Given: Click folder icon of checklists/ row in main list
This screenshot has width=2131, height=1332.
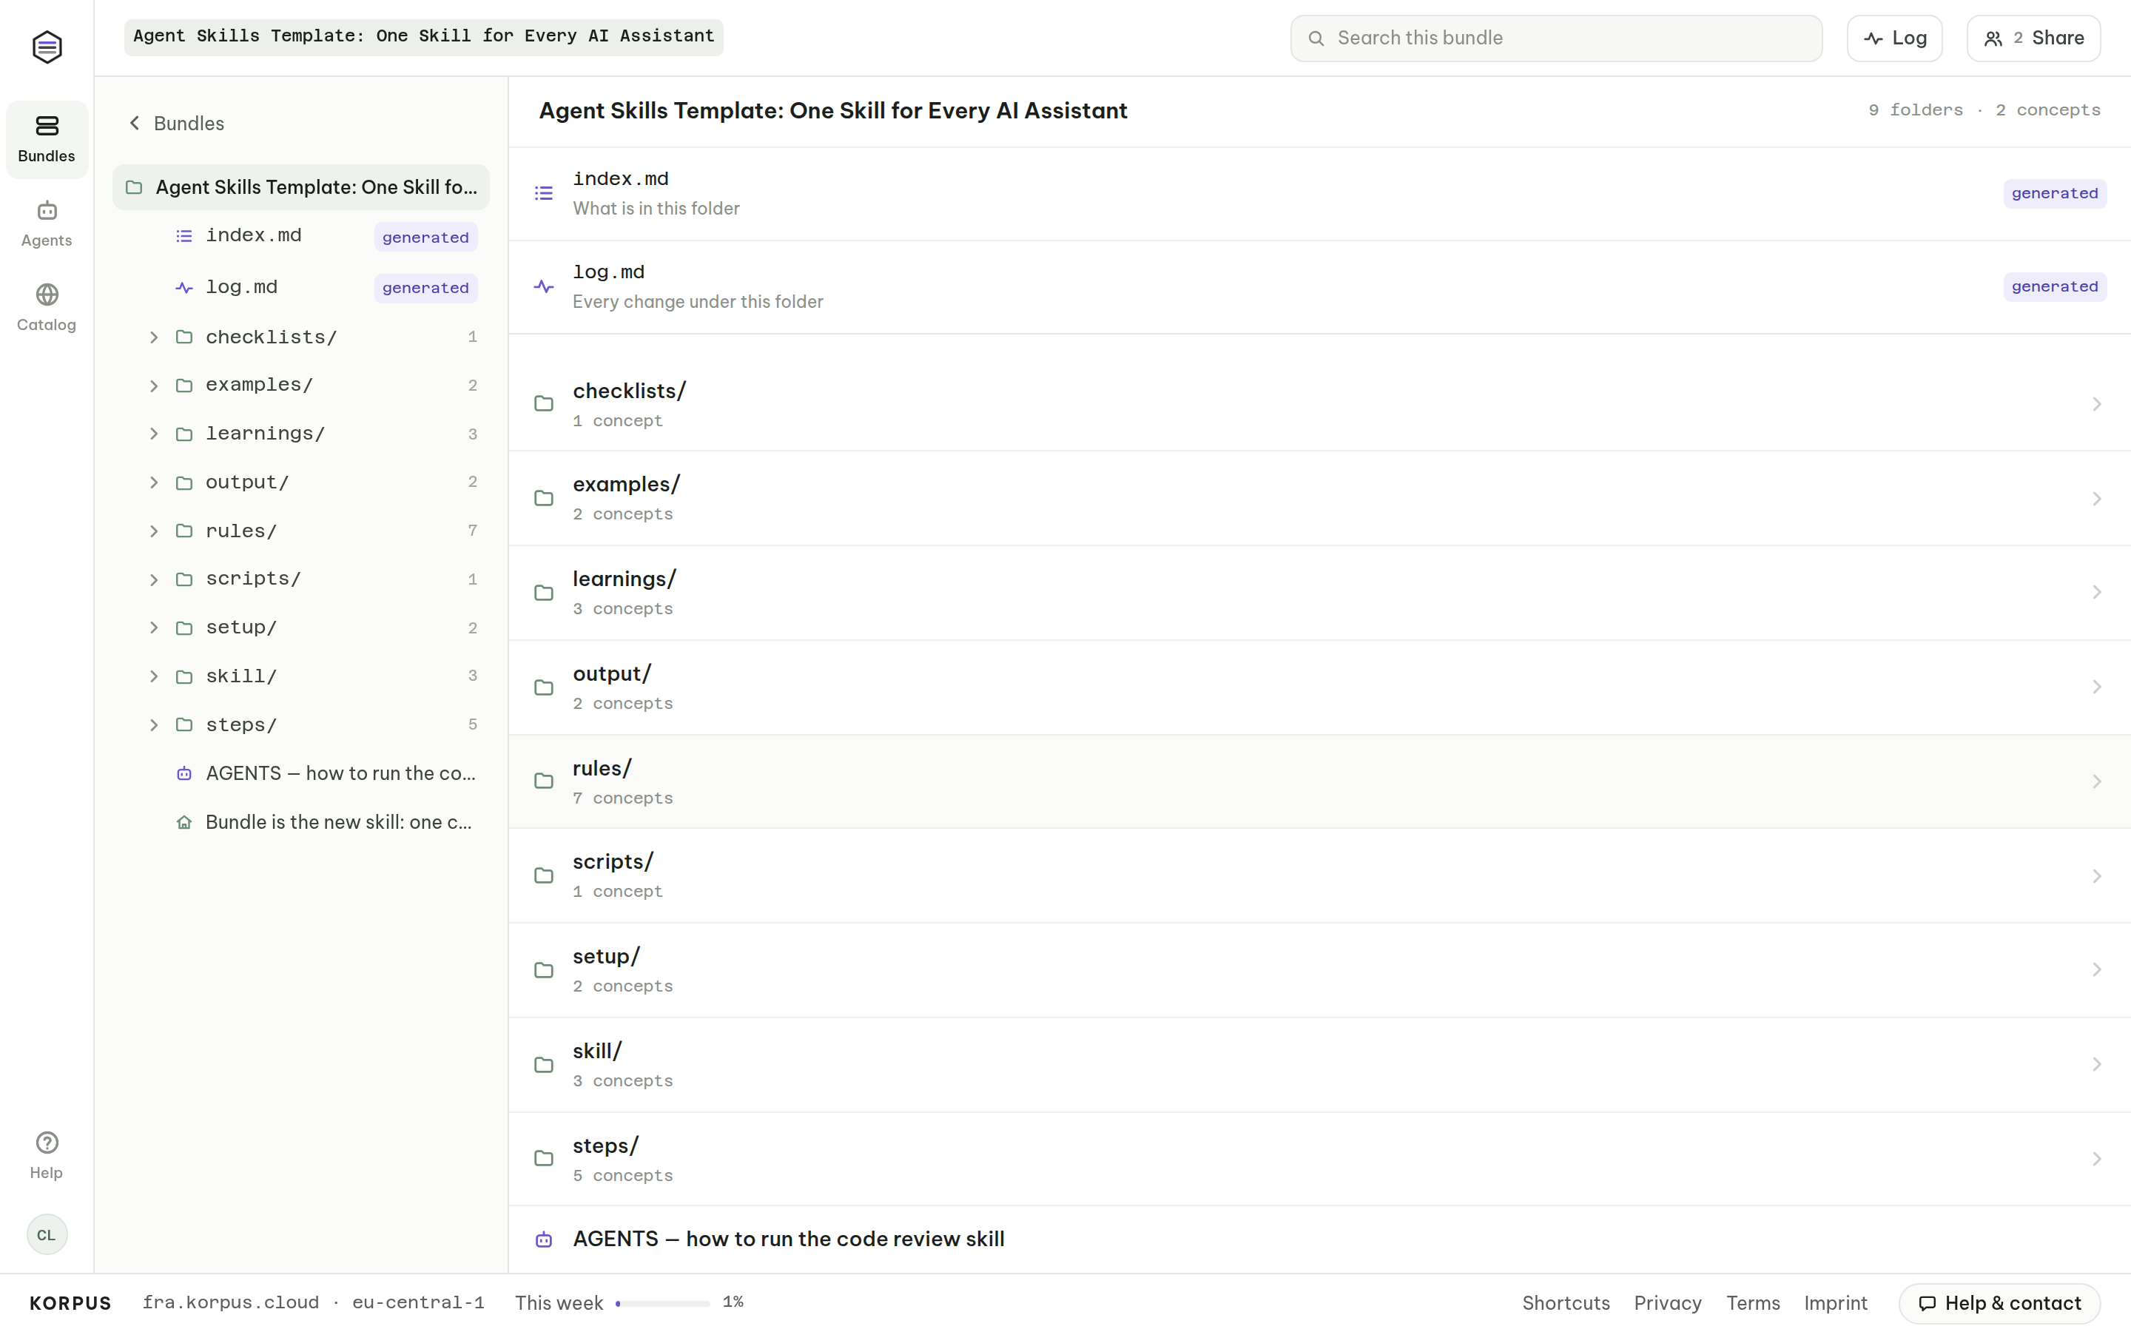Looking at the screenshot, I should [x=544, y=403].
